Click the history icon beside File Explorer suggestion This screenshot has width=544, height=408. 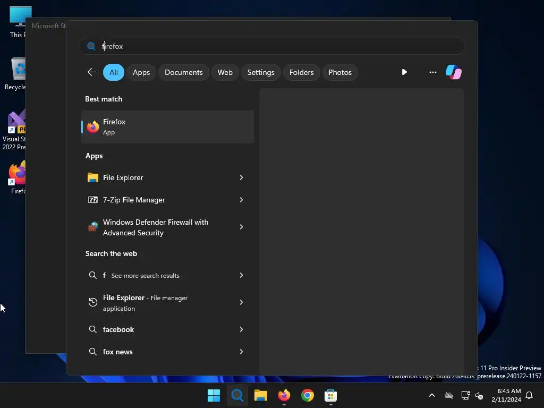pyautogui.click(x=92, y=302)
